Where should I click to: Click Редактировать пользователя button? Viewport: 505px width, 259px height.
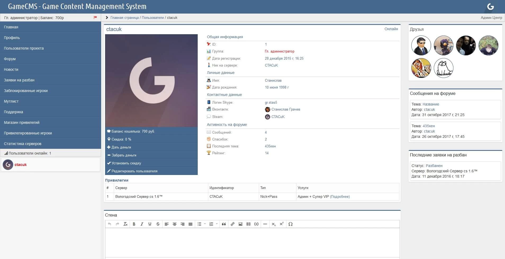[x=134, y=171]
